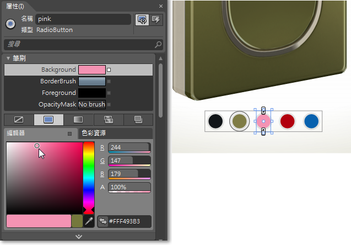Switch to the Events lightning view
This screenshot has width=351, height=245.
point(156,20)
